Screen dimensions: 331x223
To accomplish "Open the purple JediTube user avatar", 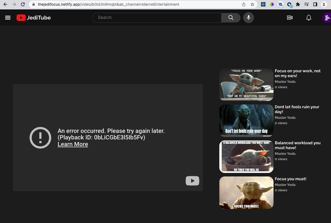I will coord(327,18).
